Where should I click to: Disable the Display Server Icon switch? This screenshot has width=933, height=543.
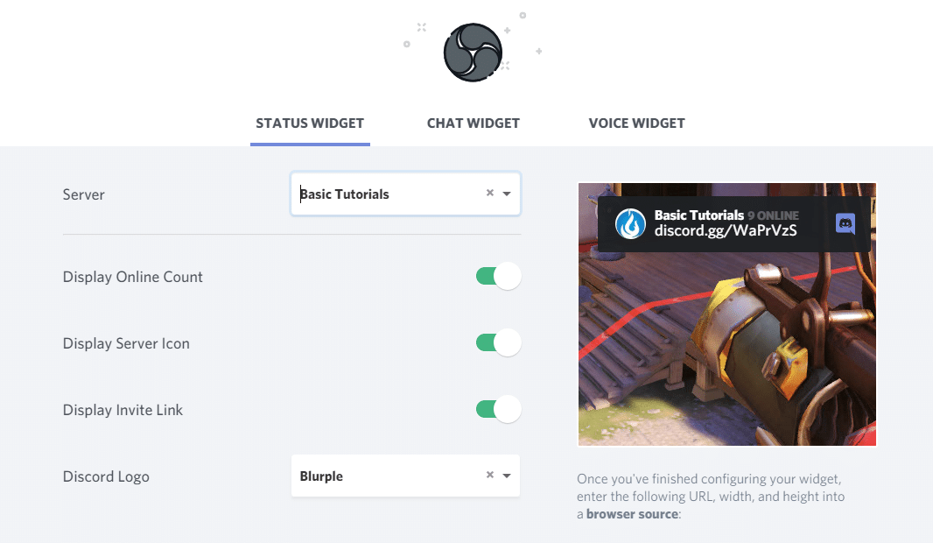(x=498, y=343)
